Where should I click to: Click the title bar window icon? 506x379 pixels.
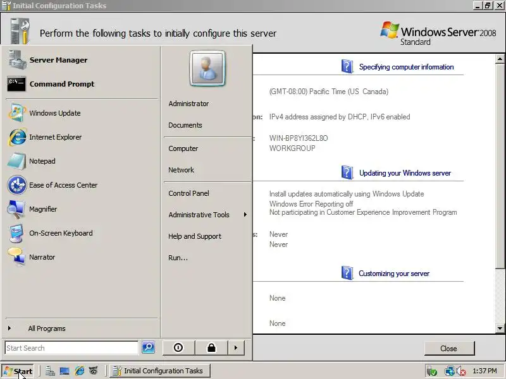click(x=6, y=6)
